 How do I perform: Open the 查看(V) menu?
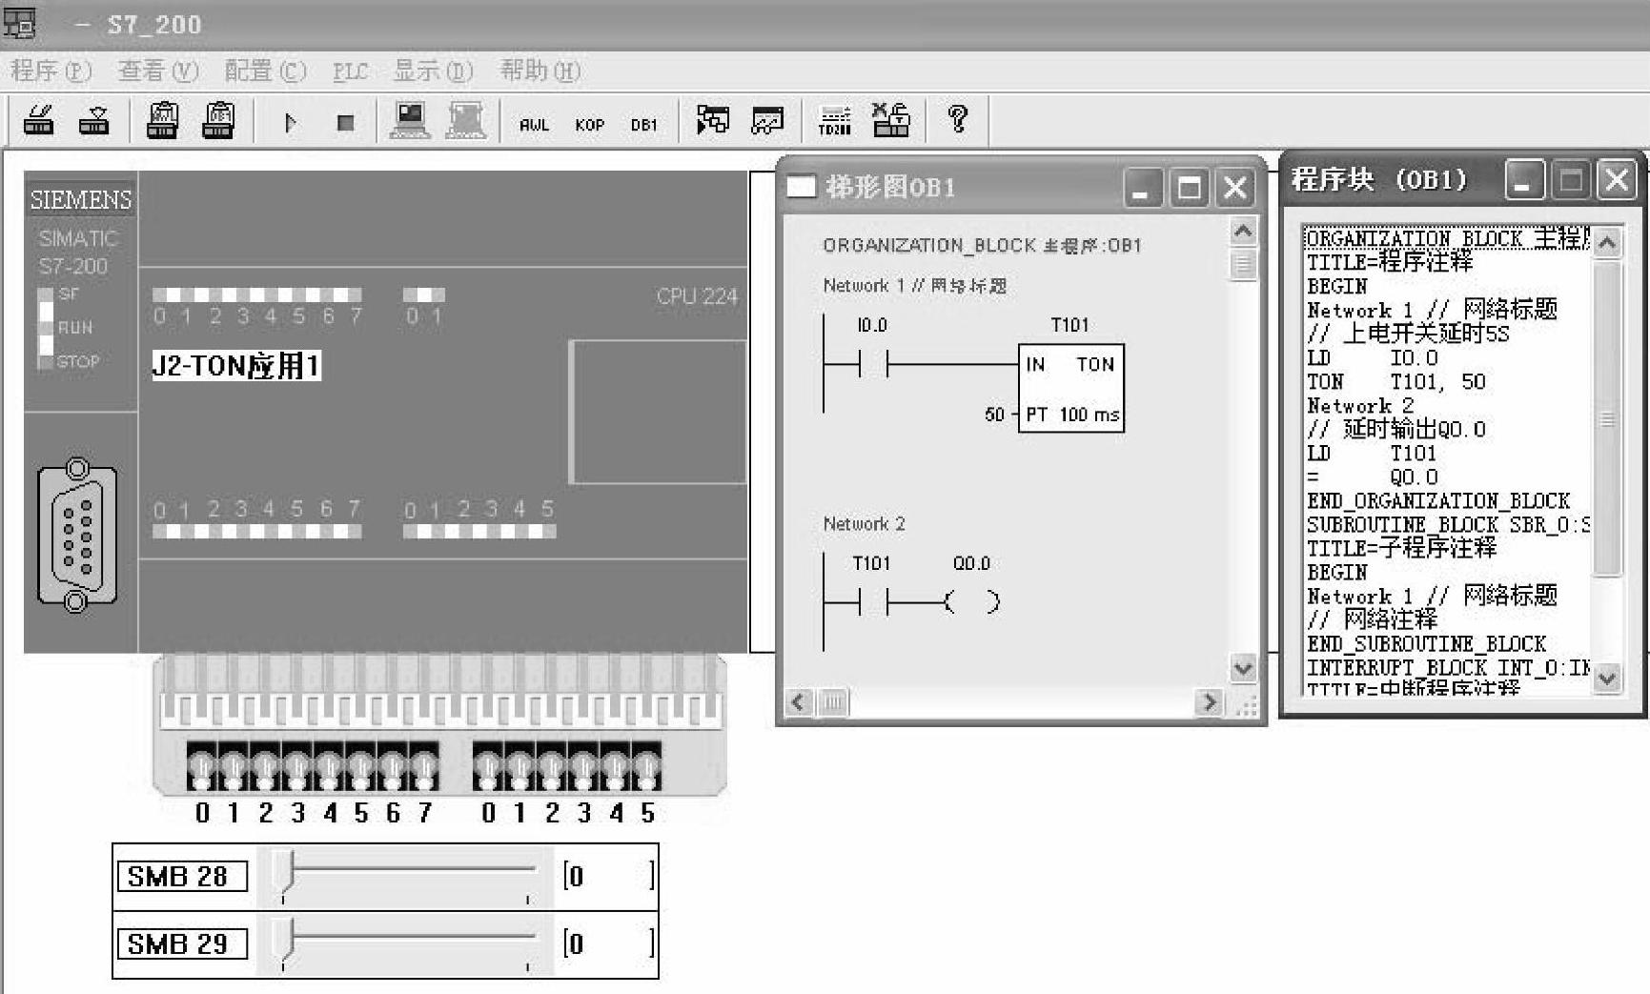coord(158,71)
